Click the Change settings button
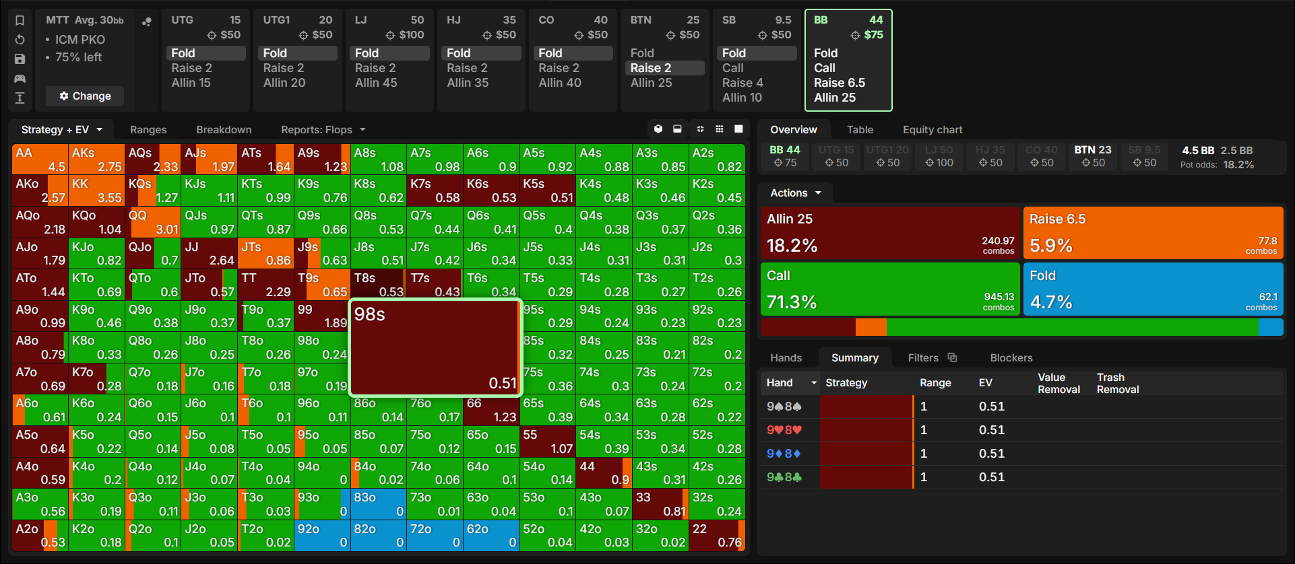1295x564 pixels. click(x=85, y=96)
